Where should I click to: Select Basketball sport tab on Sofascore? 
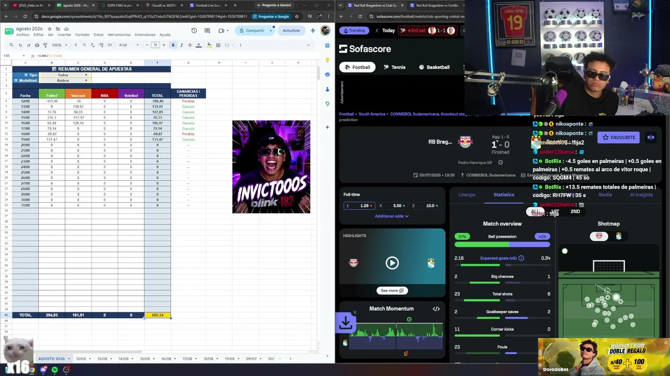434,67
